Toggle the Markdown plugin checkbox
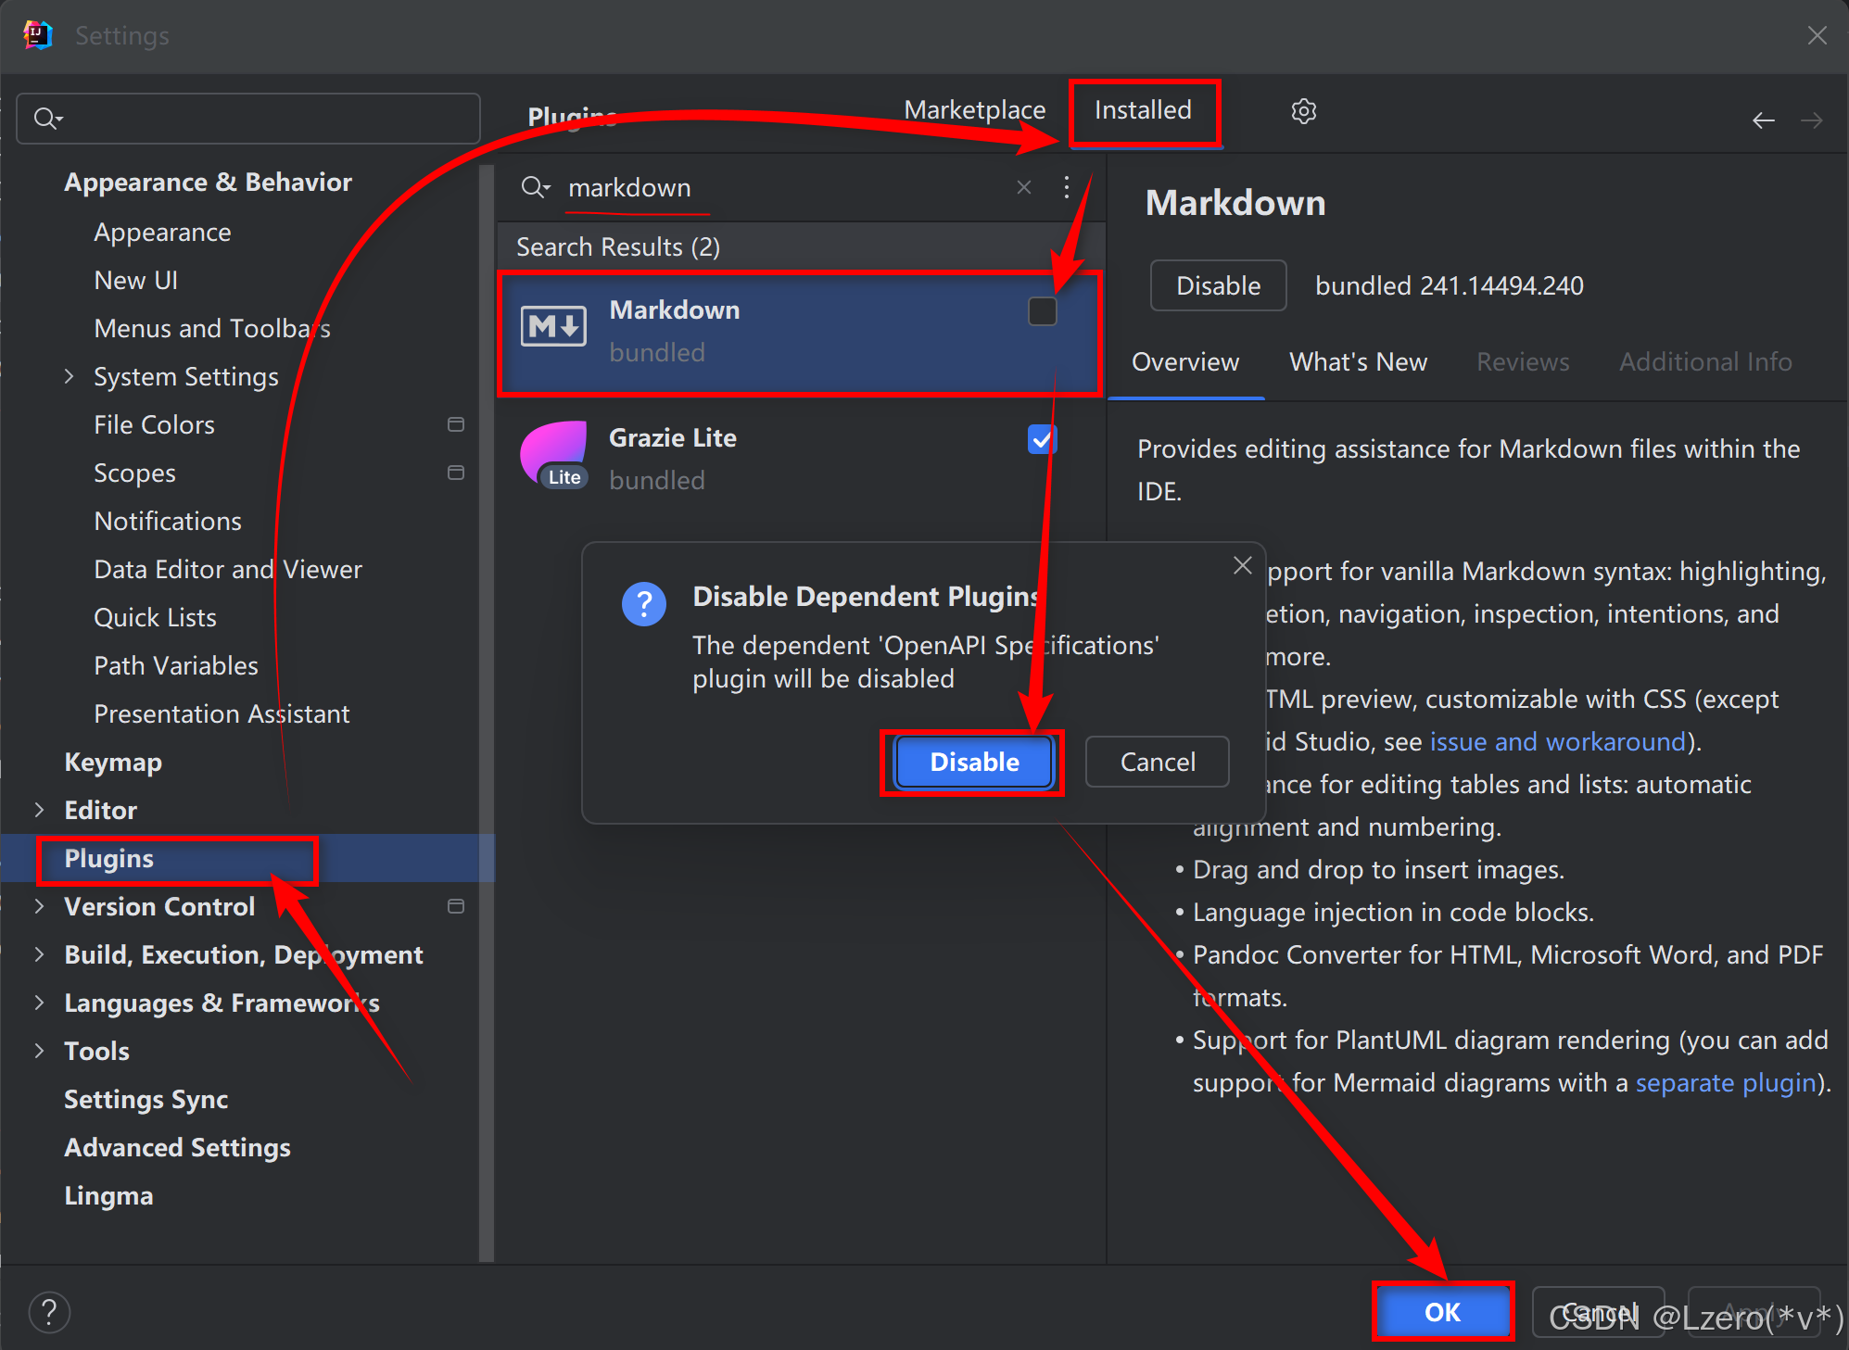The image size is (1849, 1350). point(1042,311)
